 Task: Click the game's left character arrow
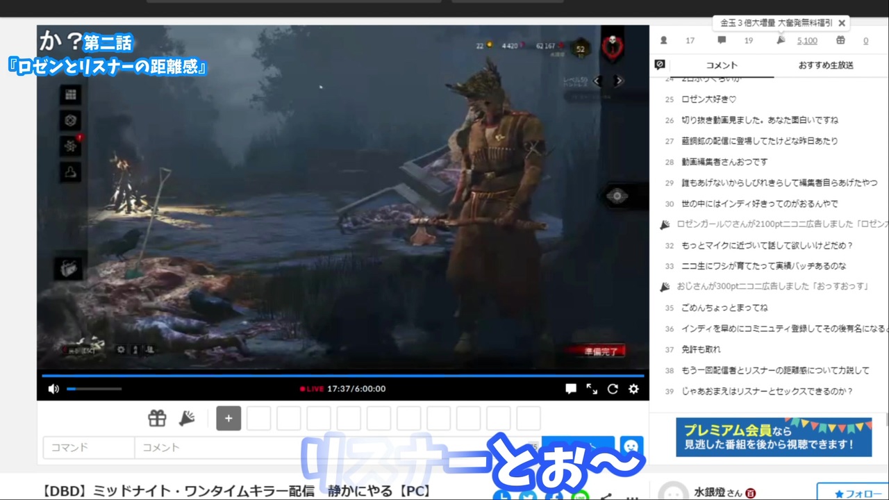(598, 81)
